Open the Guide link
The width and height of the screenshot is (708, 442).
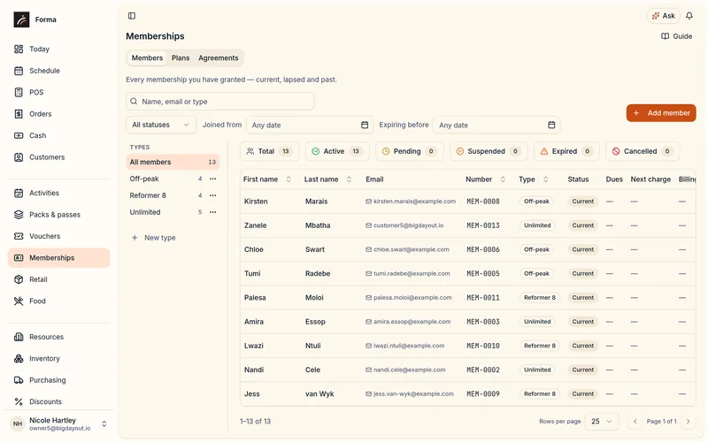click(676, 36)
